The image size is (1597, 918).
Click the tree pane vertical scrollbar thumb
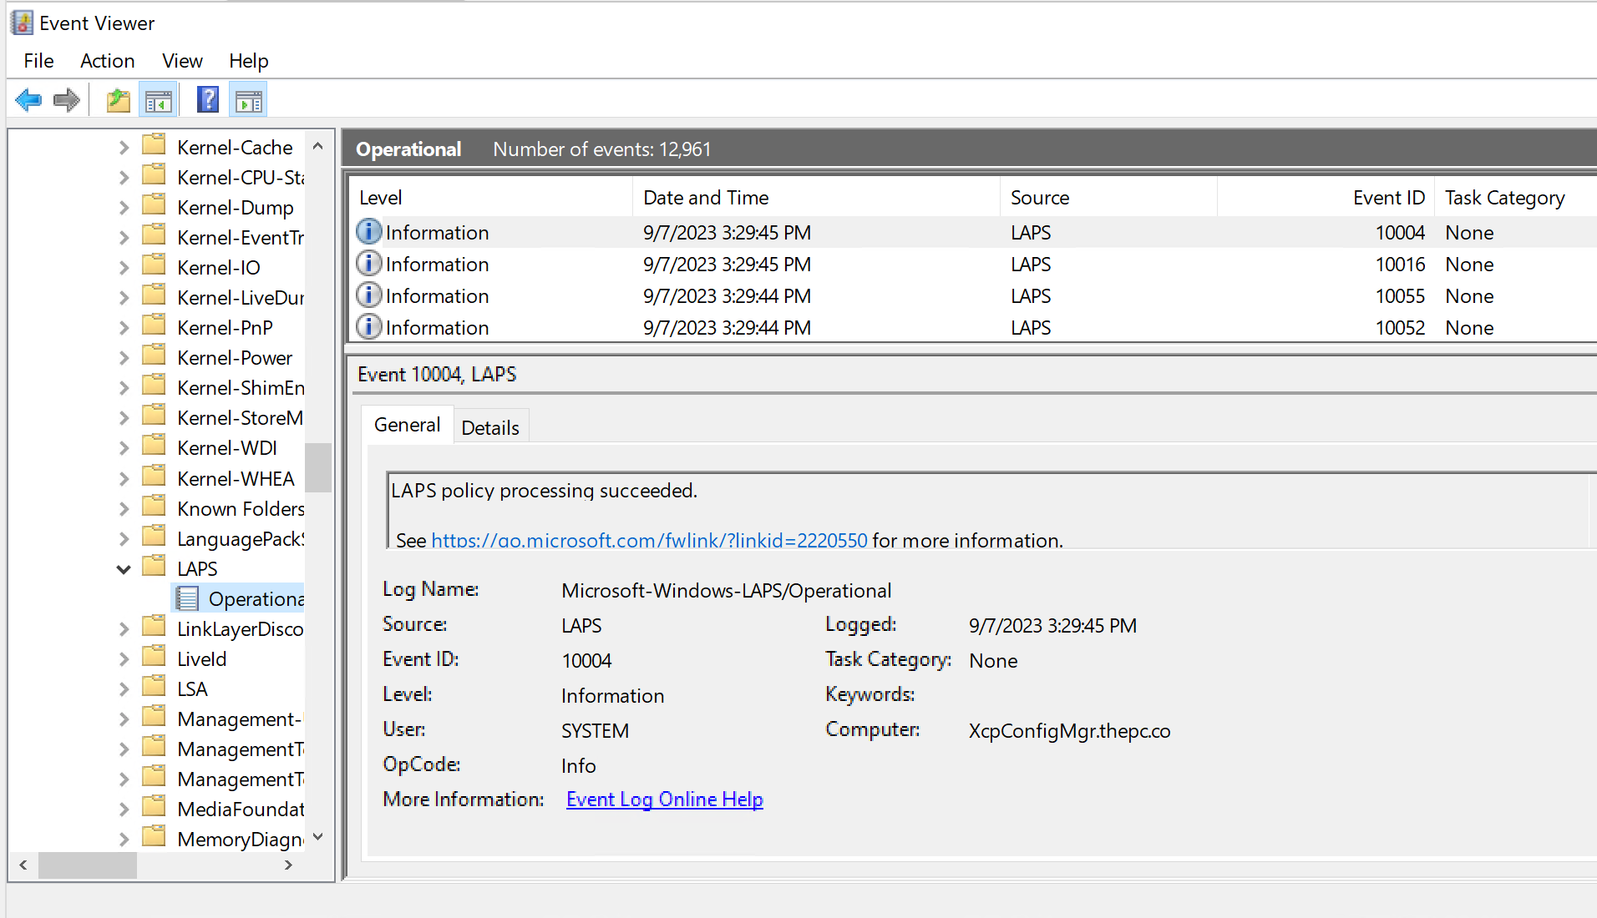pos(317,467)
